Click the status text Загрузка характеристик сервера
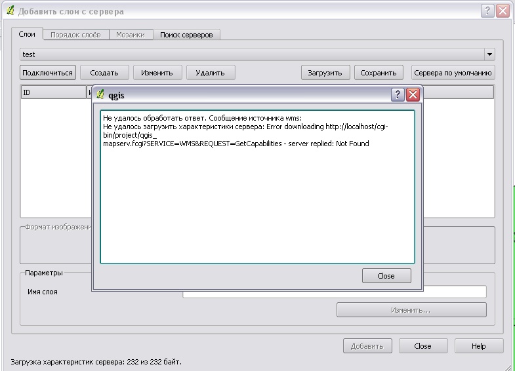This screenshot has width=515, height=371. [x=96, y=362]
